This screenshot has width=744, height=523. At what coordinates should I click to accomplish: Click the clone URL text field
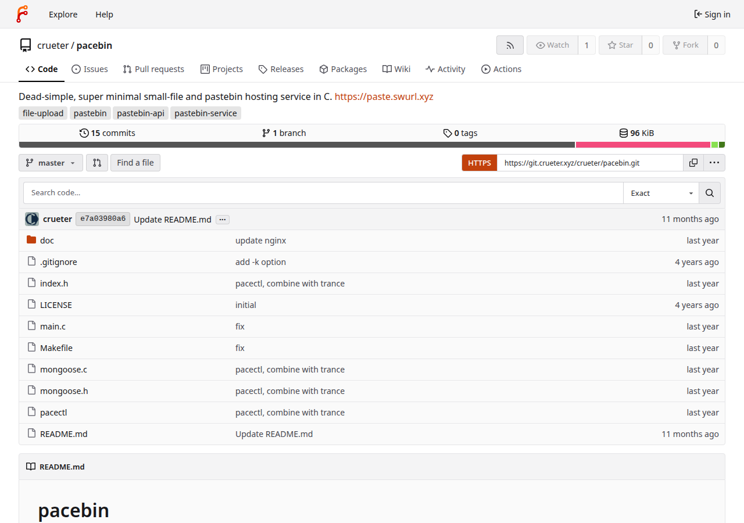click(x=590, y=163)
